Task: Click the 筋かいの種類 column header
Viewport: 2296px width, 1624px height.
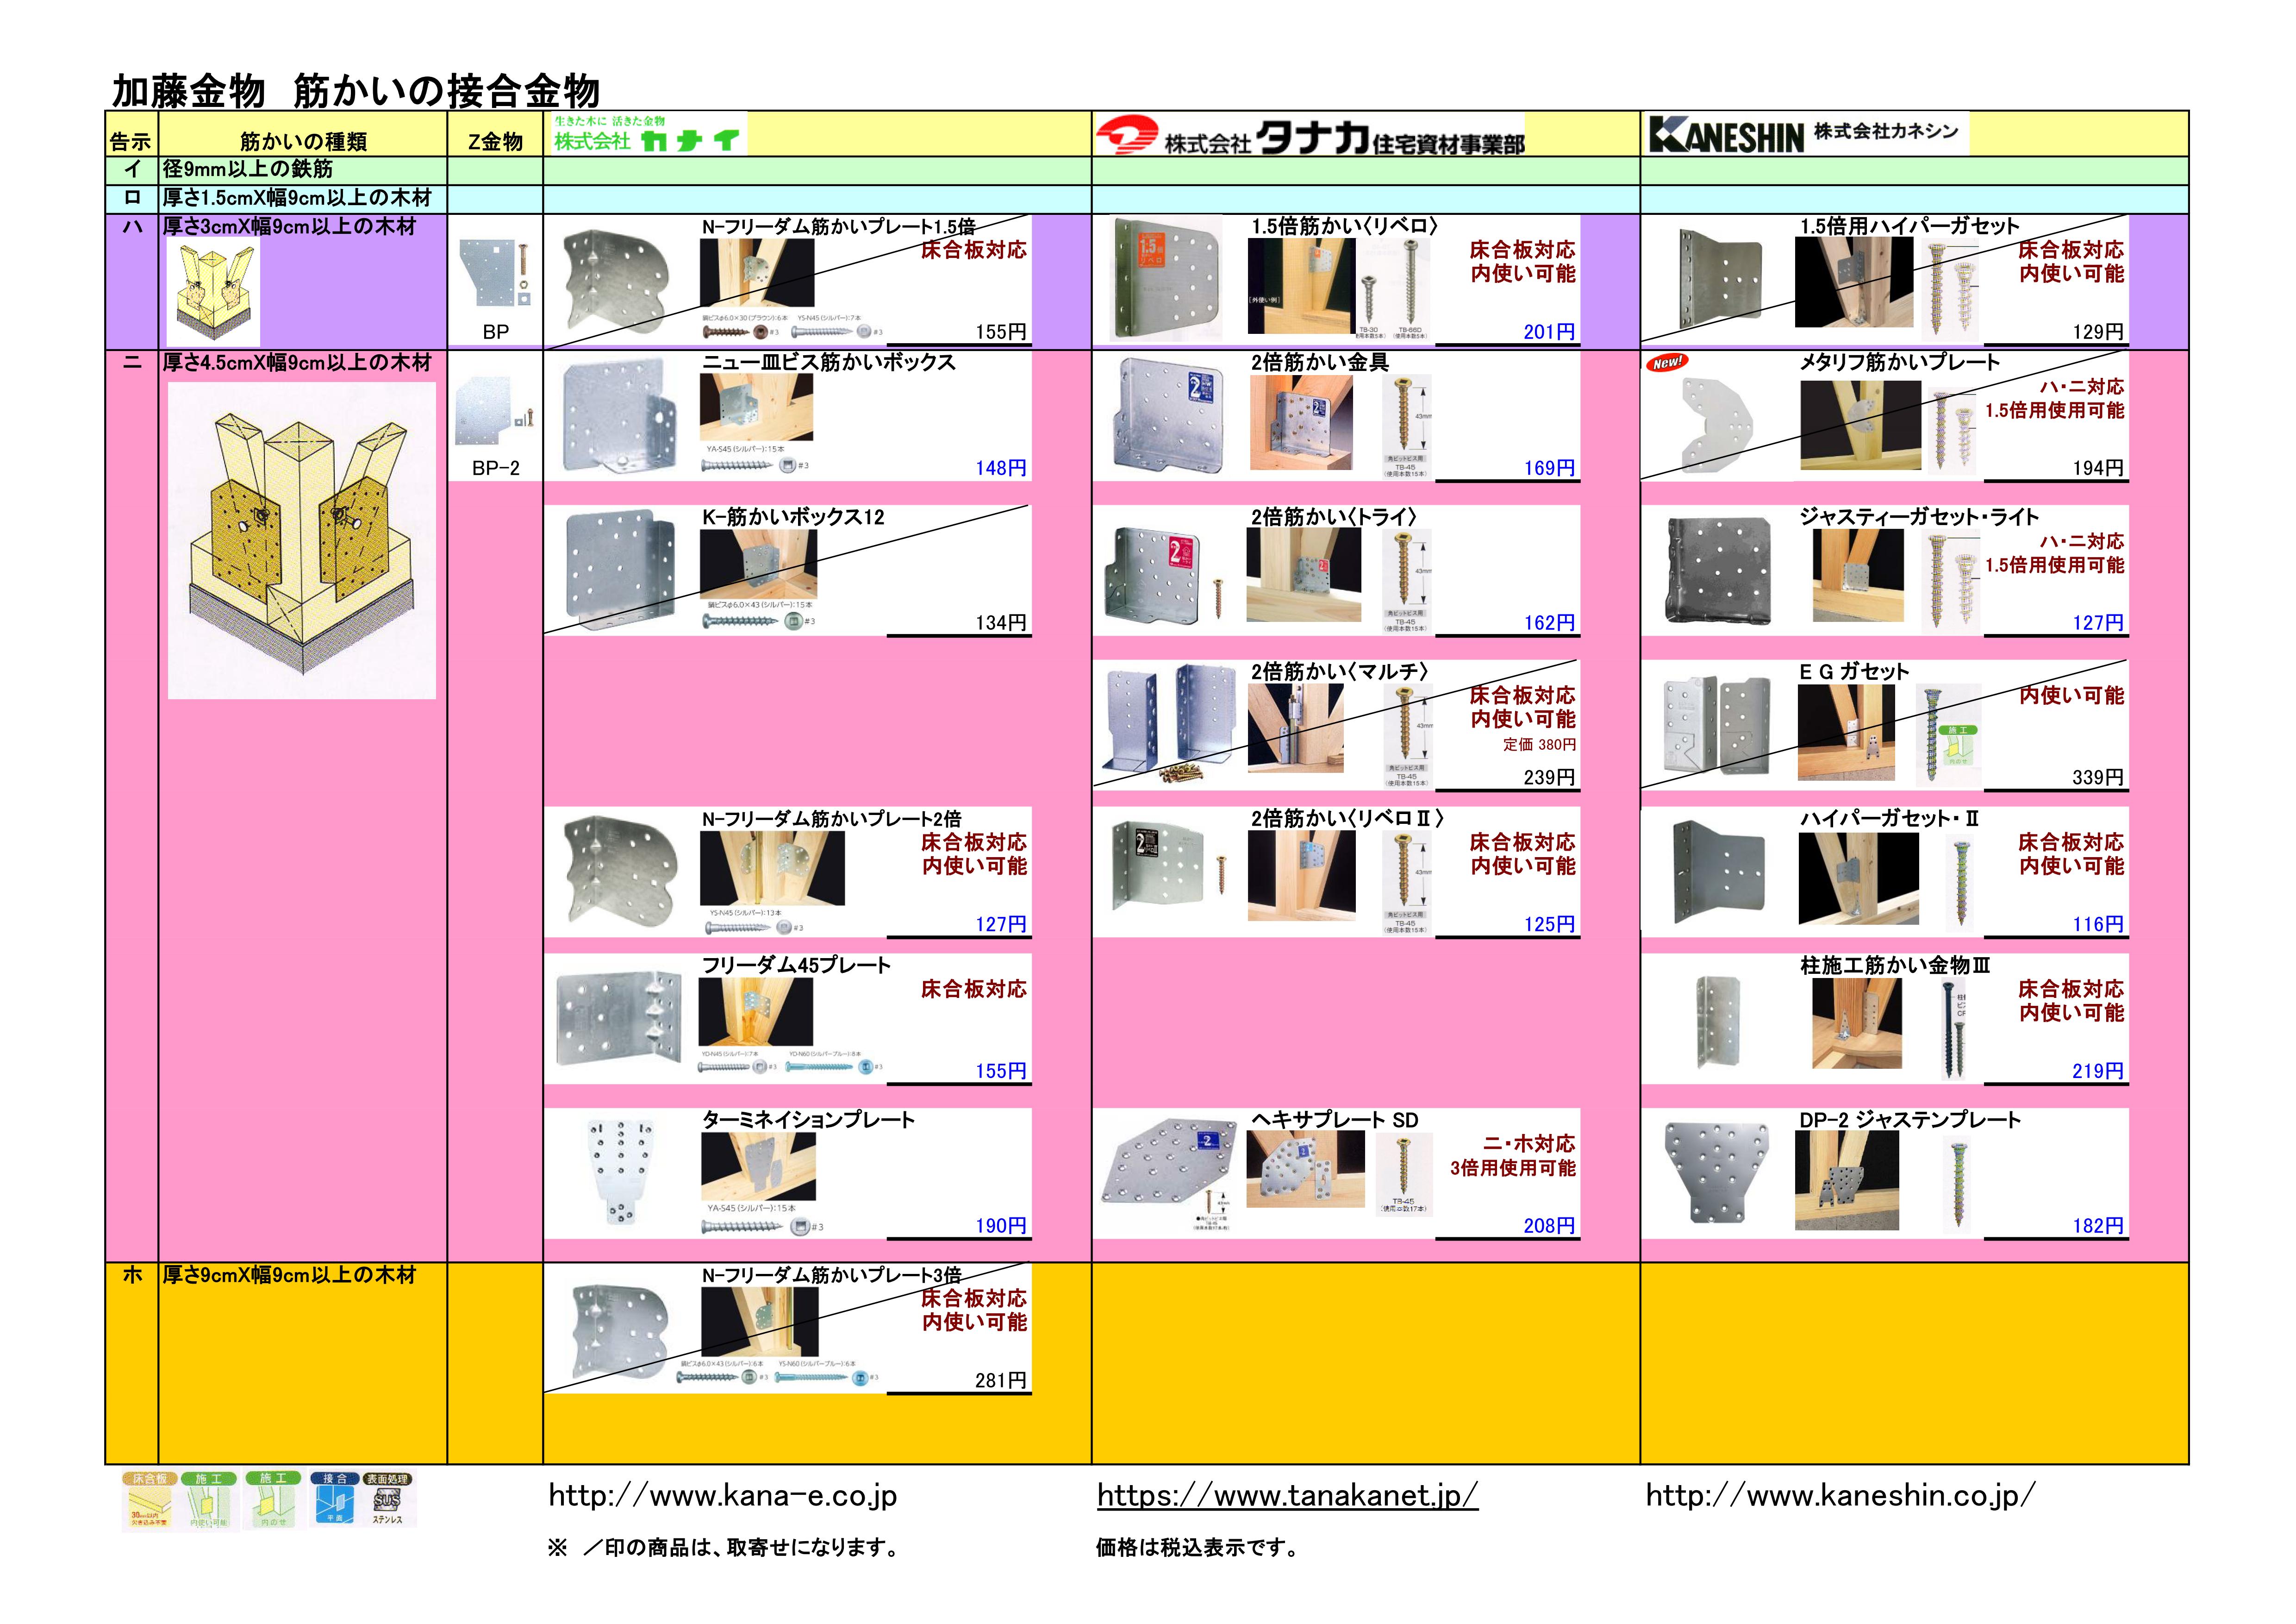Action: [303, 141]
